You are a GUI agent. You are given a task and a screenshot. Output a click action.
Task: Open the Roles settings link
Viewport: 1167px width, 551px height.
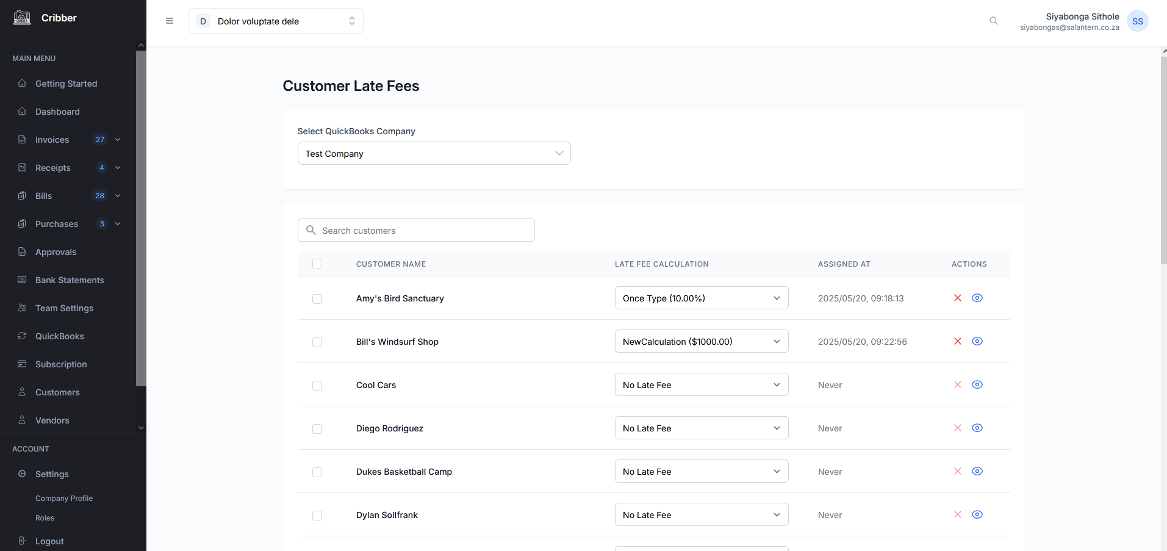pyautogui.click(x=45, y=518)
